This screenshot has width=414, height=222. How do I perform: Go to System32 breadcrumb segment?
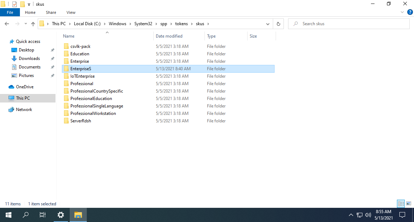[x=143, y=24]
